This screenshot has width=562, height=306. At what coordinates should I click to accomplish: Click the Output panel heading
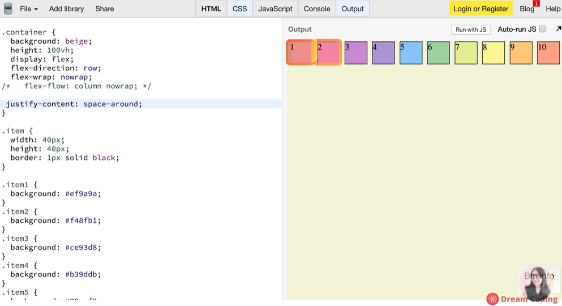tap(299, 29)
